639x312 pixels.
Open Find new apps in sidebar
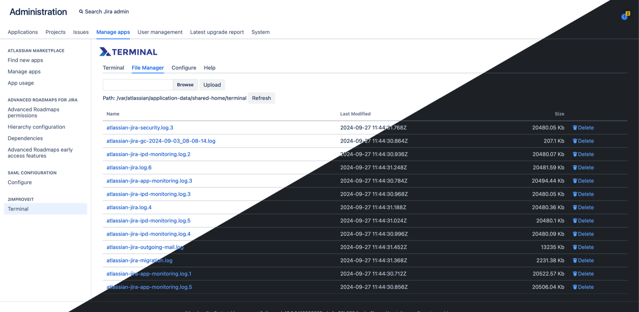click(x=25, y=60)
